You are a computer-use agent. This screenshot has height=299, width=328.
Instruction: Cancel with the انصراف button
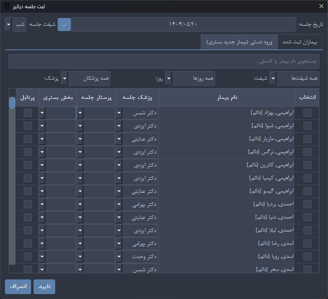coord(18,287)
